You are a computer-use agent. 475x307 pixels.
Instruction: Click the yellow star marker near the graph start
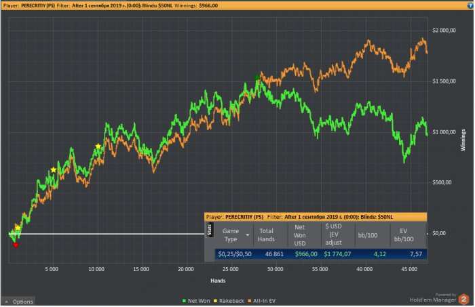pos(18,228)
